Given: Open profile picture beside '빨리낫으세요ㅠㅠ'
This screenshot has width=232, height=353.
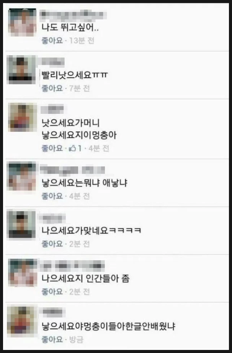Looking at the screenshot, I should point(21,70).
